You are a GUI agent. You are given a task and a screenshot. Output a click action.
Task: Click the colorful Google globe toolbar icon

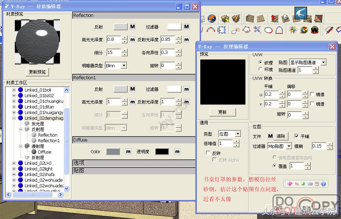click(x=304, y=30)
